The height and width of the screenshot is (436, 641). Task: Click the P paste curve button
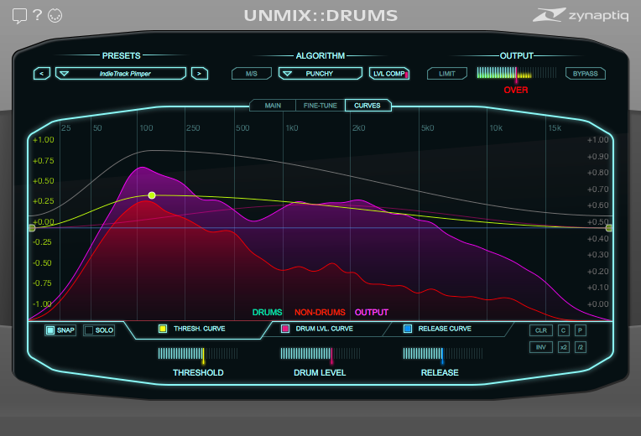(x=581, y=330)
